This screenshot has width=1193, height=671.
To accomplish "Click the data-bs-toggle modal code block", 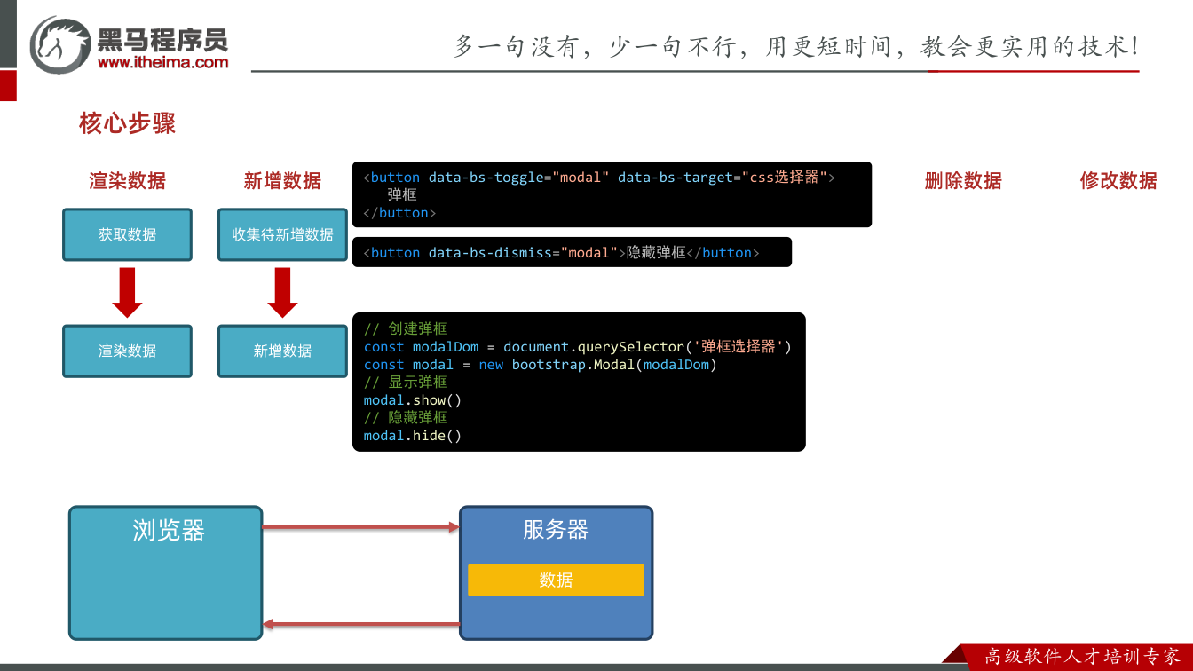I will point(612,194).
